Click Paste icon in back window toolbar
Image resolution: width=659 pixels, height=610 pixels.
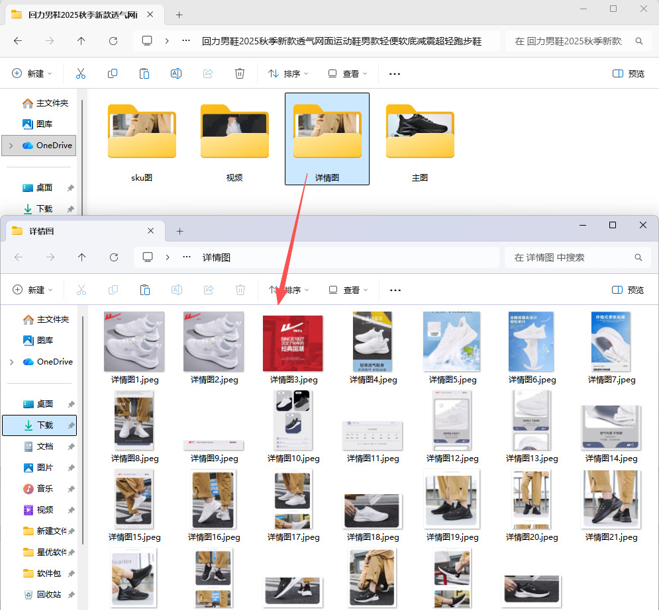point(144,74)
